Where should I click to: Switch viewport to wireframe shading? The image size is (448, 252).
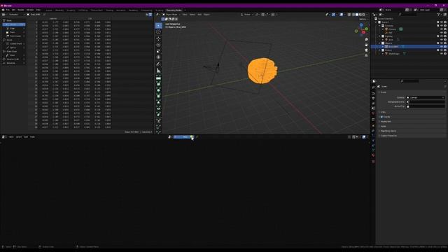[x=353, y=15]
